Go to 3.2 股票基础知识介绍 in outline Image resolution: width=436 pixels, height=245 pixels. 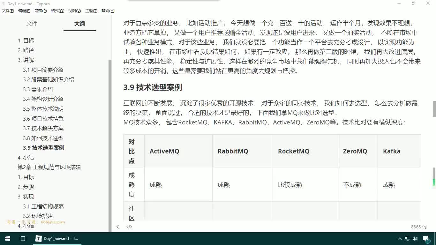49,79
